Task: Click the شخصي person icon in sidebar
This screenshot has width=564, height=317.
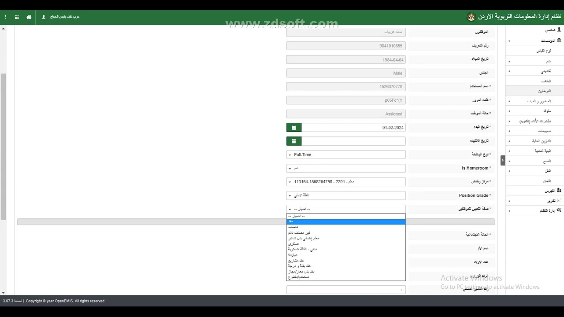Action: pos(559,30)
